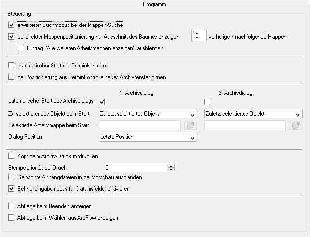
Task: Click the "Dialog Position" label
Action: [25, 137]
